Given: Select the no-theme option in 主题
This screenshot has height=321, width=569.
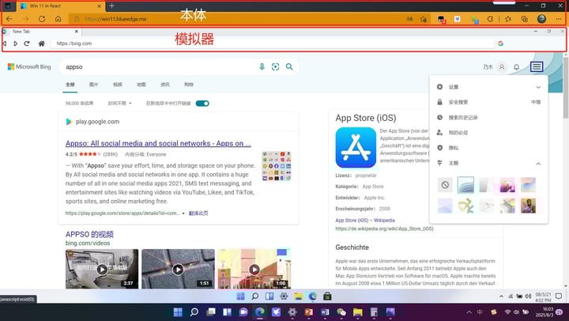Looking at the screenshot, I should coord(445,185).
